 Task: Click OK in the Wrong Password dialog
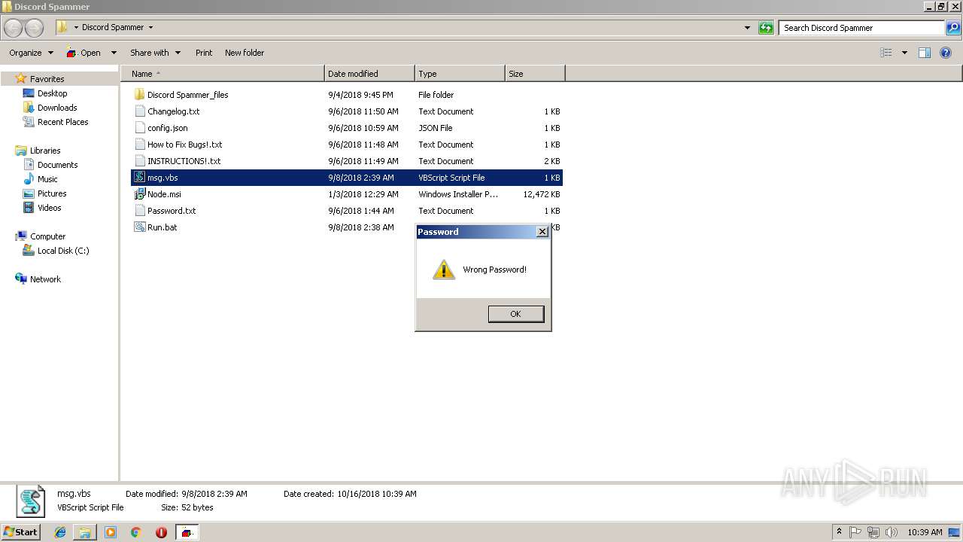pyautogui.click(x=515, y=314)
